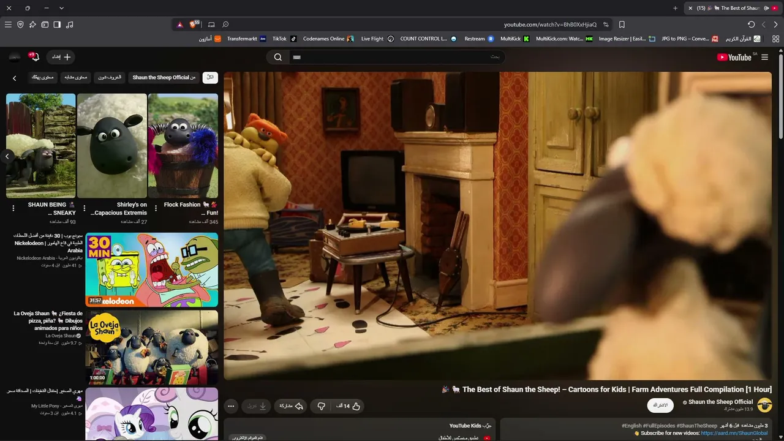
Task: Open the COUNT CONTROL bookmark
Action: 428,39
